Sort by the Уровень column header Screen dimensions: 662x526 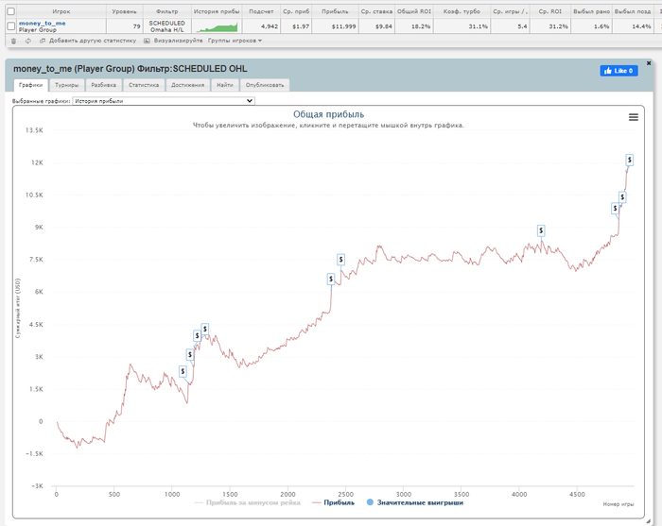click(125, 11)
